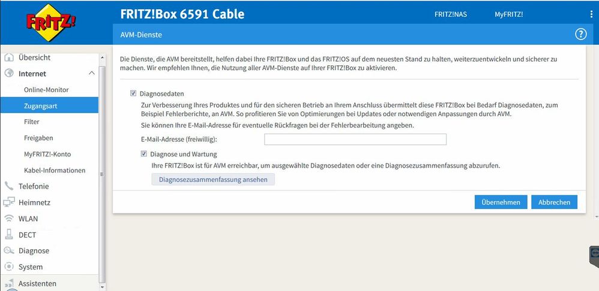Screen dimensions: 599x291
Task: Click the Übersicht home icon
Action: pos(9,57)
